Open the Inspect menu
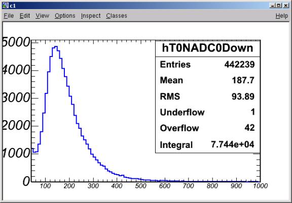The width and height of the screenshot is (292, 203). point(91,16)
